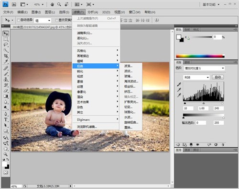Image resolution: width=239 pixels, height=189 pixels.
Task: Choose 液化(L)... from the filter menu
Action: click(x=96, y=38)
